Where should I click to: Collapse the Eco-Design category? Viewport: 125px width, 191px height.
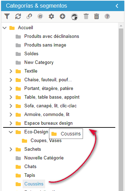click(x=11, y=132)
